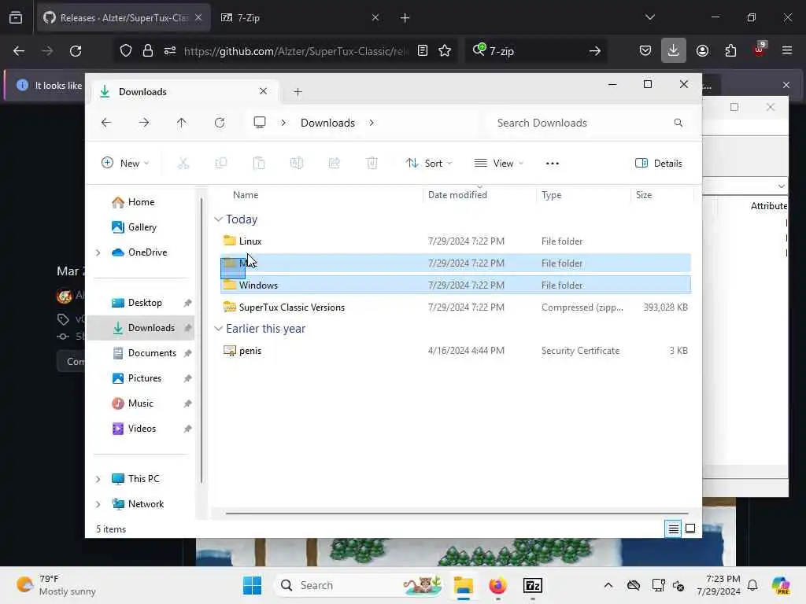Open Firefox tracking protection shield icon

point(126,50)
